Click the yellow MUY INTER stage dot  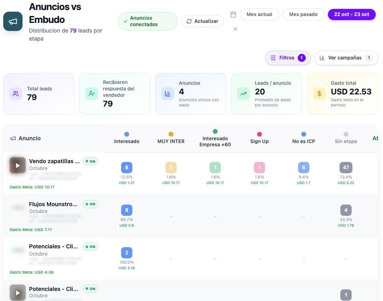(x=171, y=134)
